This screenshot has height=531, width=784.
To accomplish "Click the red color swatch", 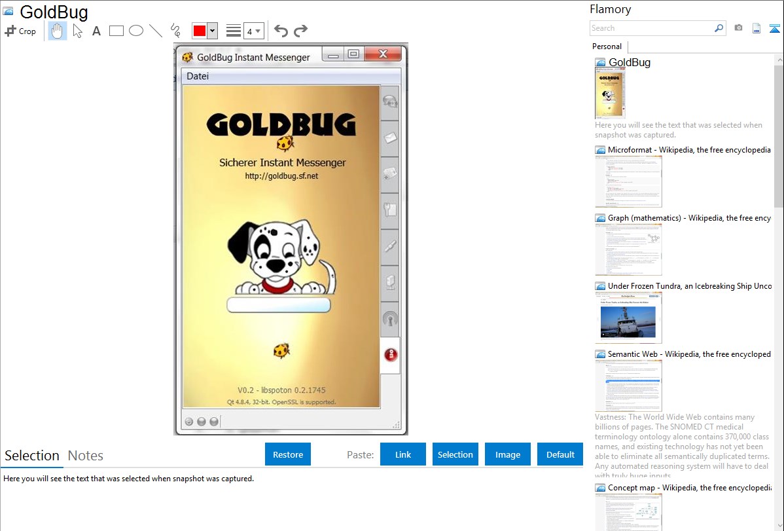I will 200,31.
